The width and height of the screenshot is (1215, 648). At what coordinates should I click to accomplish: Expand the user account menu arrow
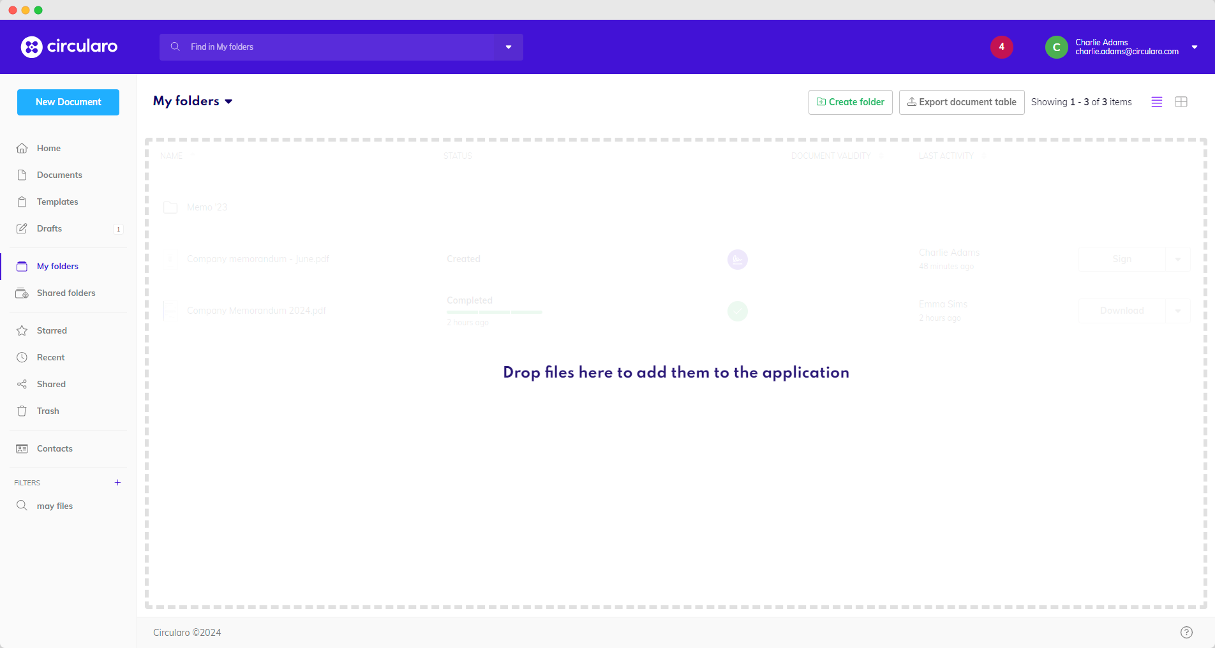click(1195, 47)
